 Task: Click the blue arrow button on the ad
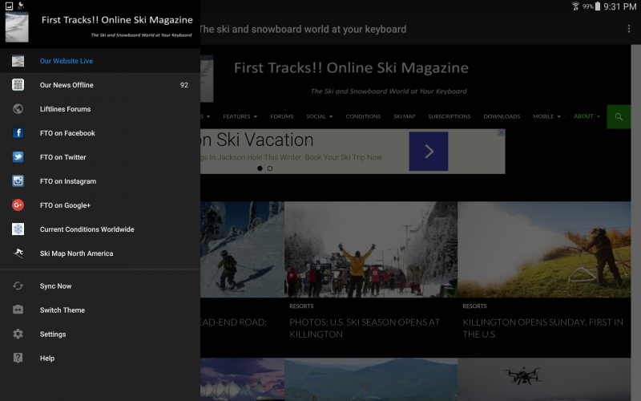coord(429,151)
